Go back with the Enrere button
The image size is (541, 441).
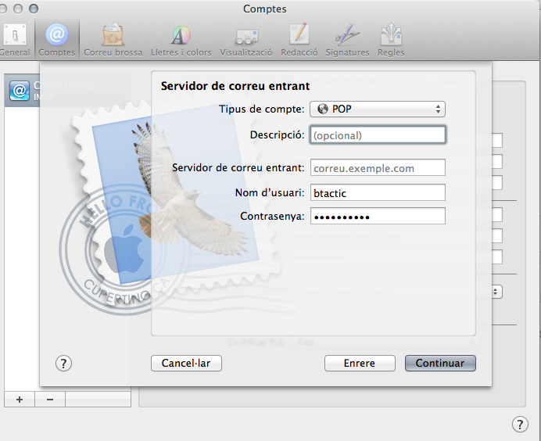[360, 364]
